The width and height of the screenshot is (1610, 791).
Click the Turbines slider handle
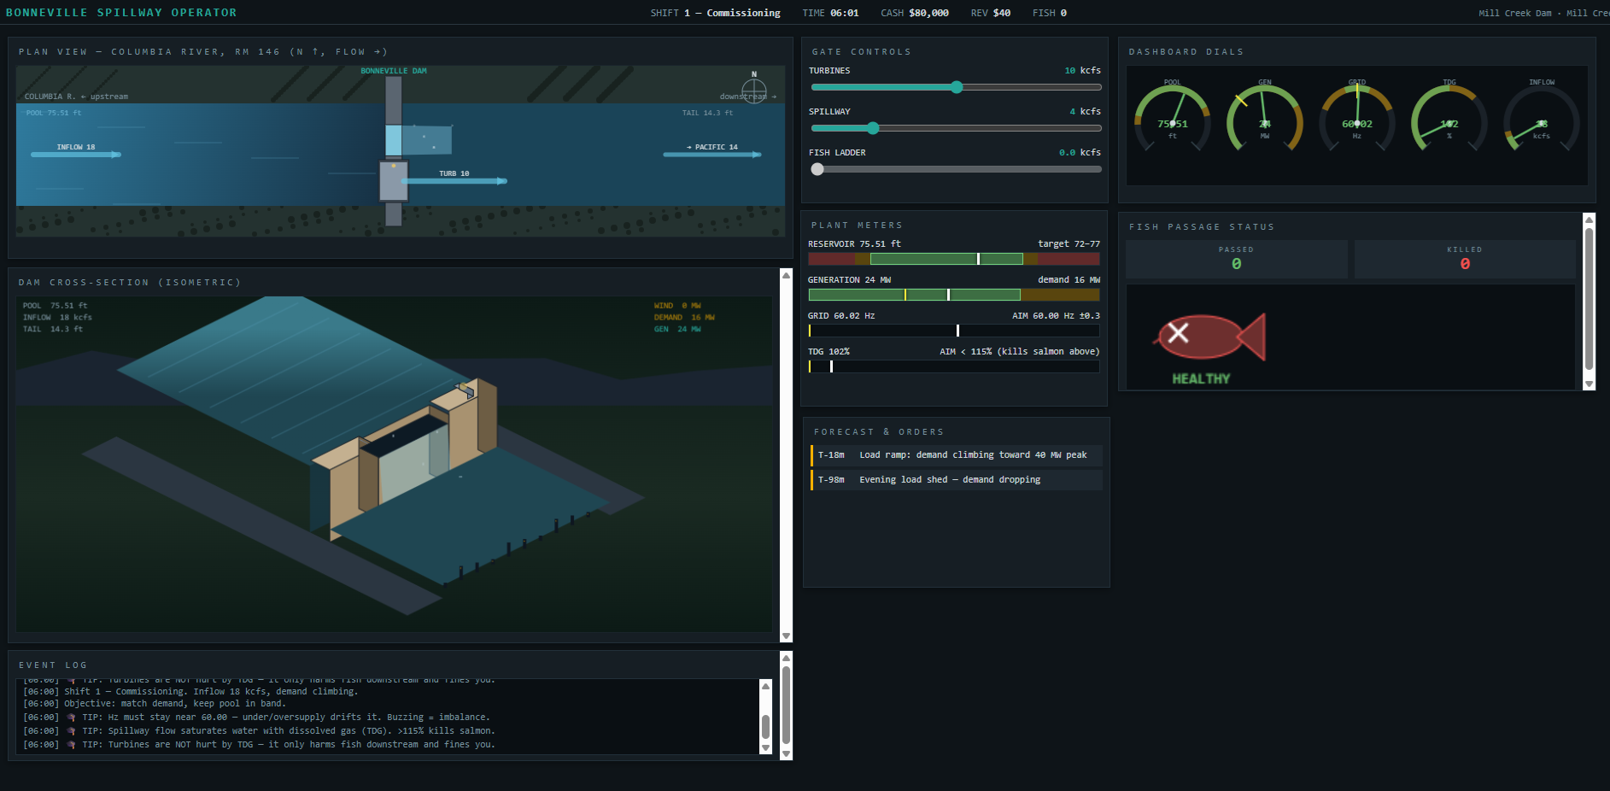[x=957, y=87]
